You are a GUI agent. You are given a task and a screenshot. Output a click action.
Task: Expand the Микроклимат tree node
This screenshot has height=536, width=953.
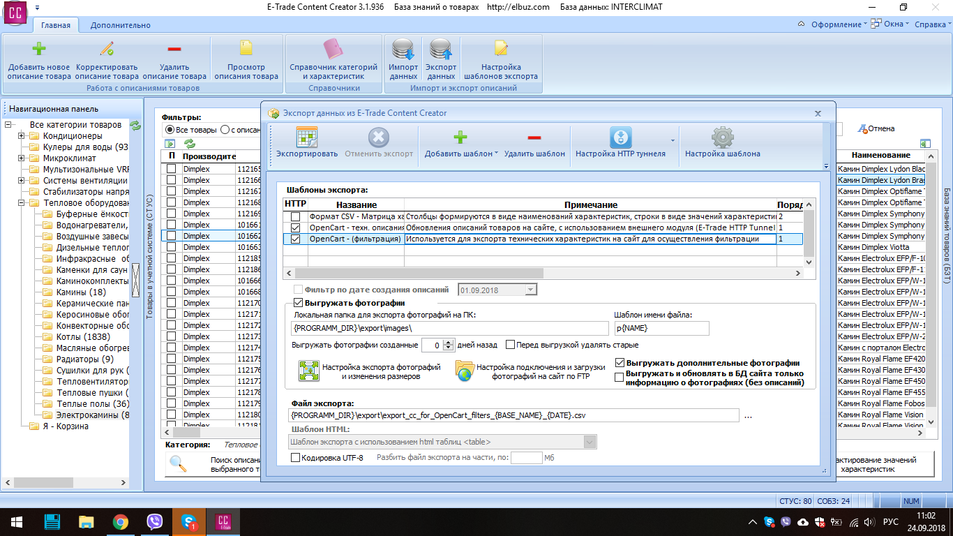click(22, 158)
